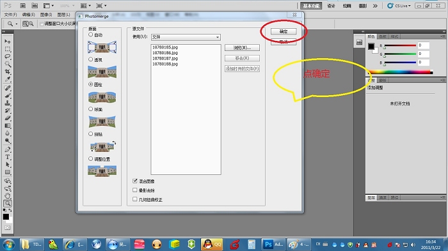448x251 pixels.
Task: Open the CS Live dropdown
Action: [399, 6]
